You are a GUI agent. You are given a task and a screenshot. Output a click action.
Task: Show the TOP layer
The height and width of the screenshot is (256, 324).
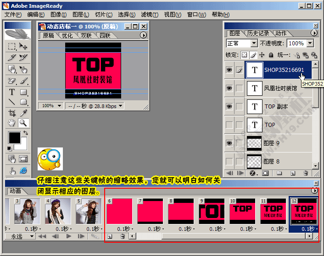(x=229, y=125)
